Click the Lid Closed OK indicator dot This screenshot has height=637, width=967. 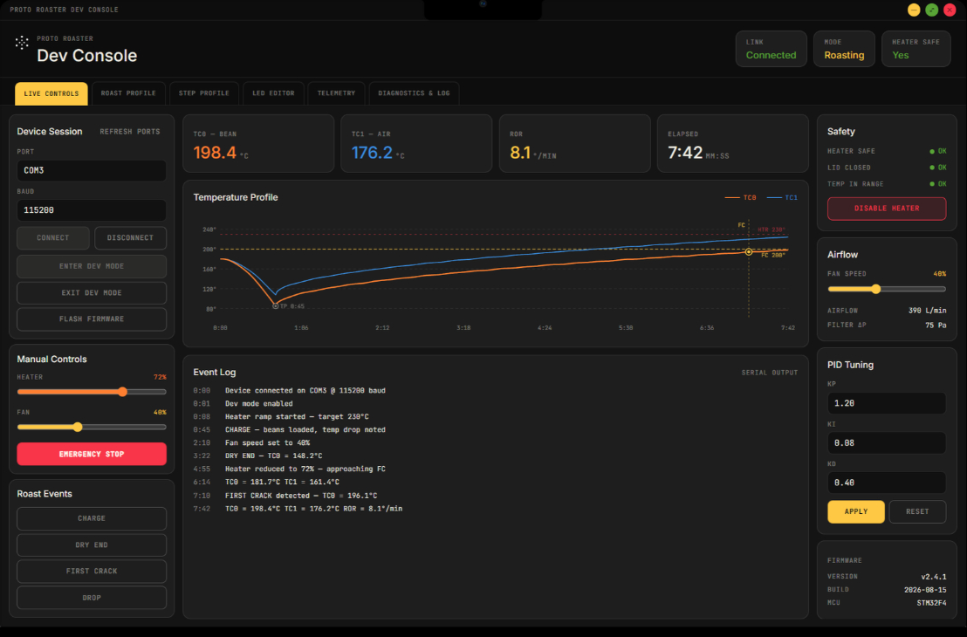(x=932, y=168)
